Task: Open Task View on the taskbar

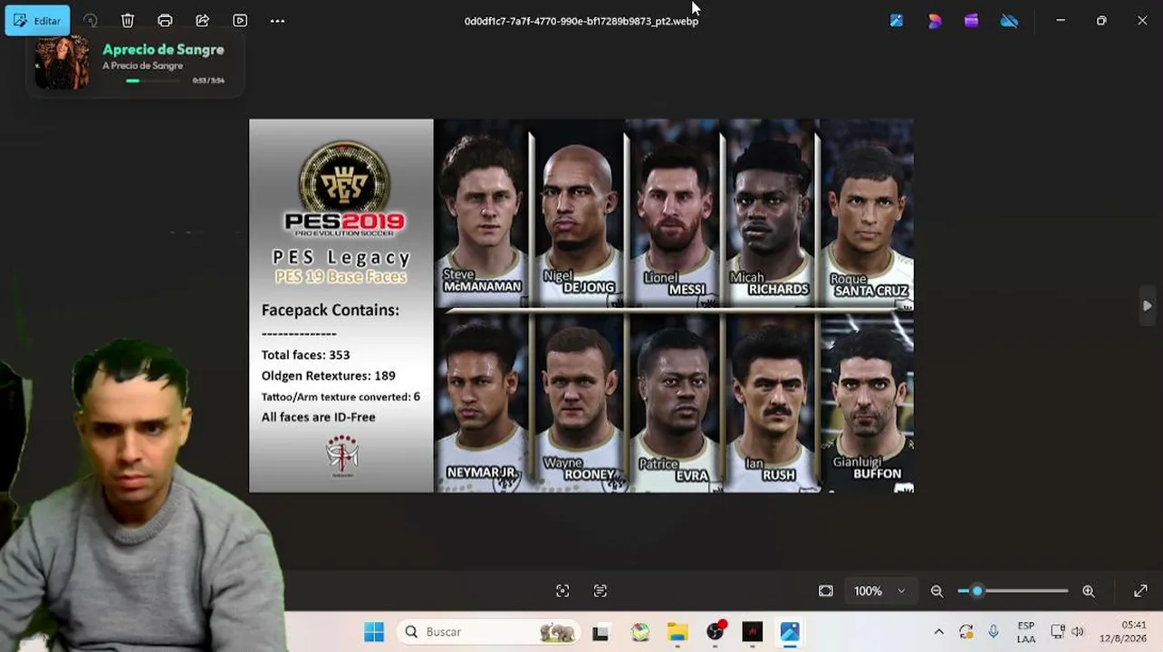Action: tap(601, 632)
